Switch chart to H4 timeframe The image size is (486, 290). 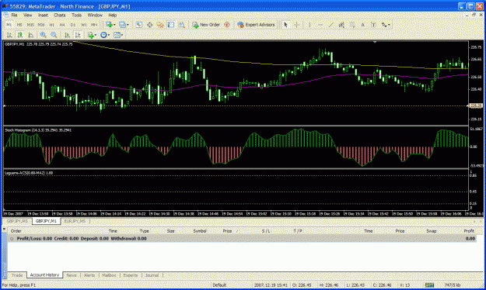[62, 25]
